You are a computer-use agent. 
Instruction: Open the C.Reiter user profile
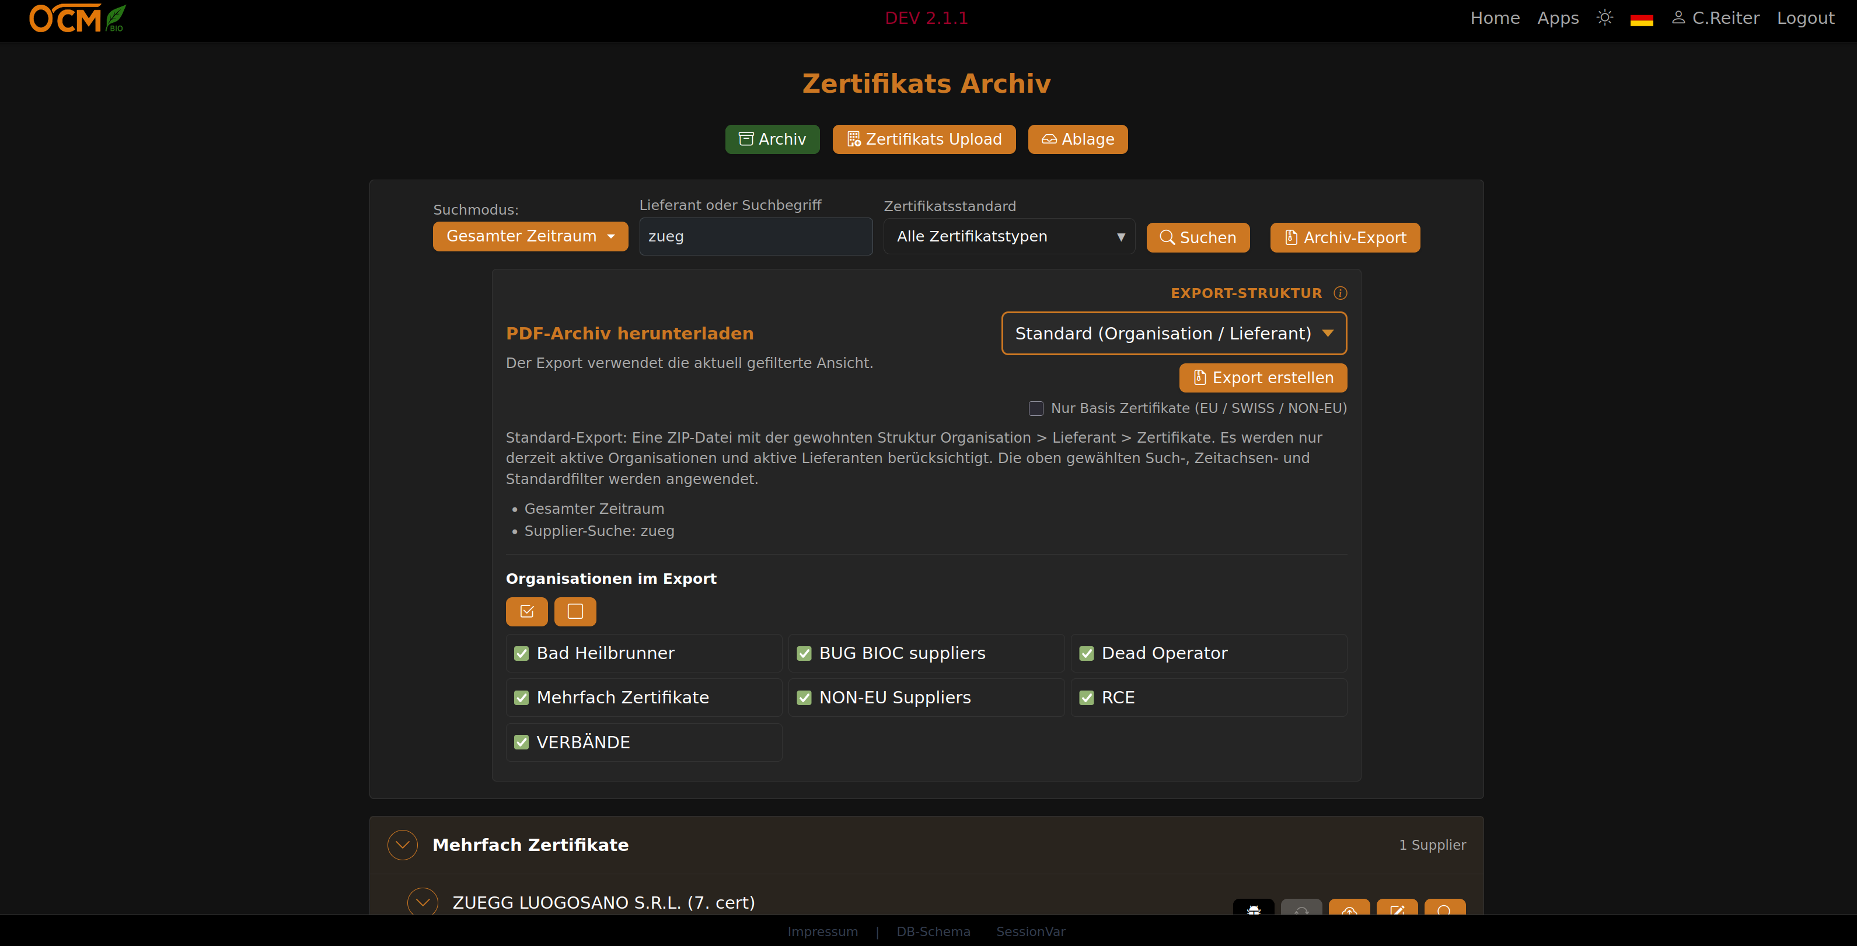pyautogui.click(x=1716, y=18)
